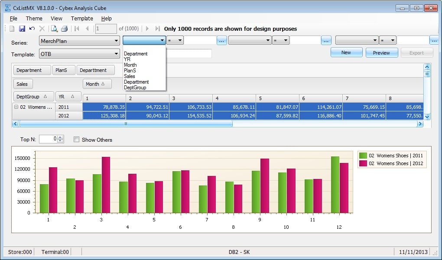Open print preview magnifier icon
Viewport: 442px width, 260px height.
54,29
